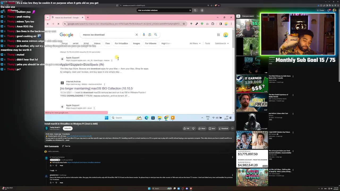340x191 pixels.
Task: Save the video to a playlist
Action: coord(212,129)
